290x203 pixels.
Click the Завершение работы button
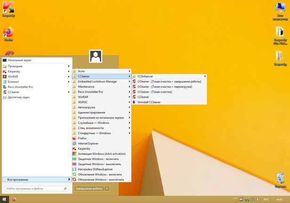pyautogui.click(x=89, y=188)
